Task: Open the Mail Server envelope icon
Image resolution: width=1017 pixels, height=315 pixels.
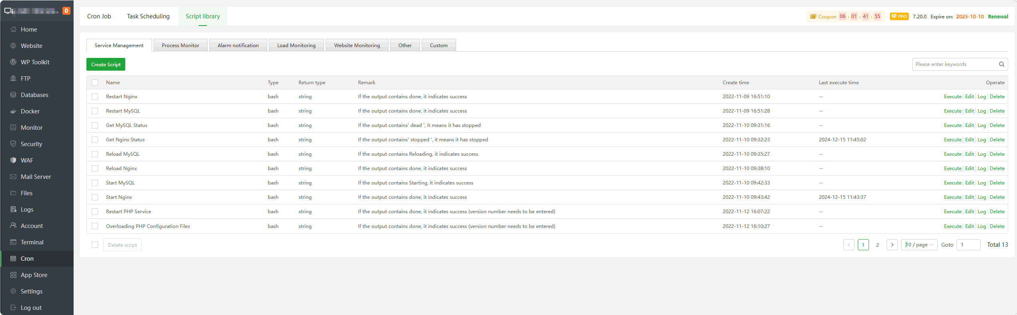Action: pos(13,177)
